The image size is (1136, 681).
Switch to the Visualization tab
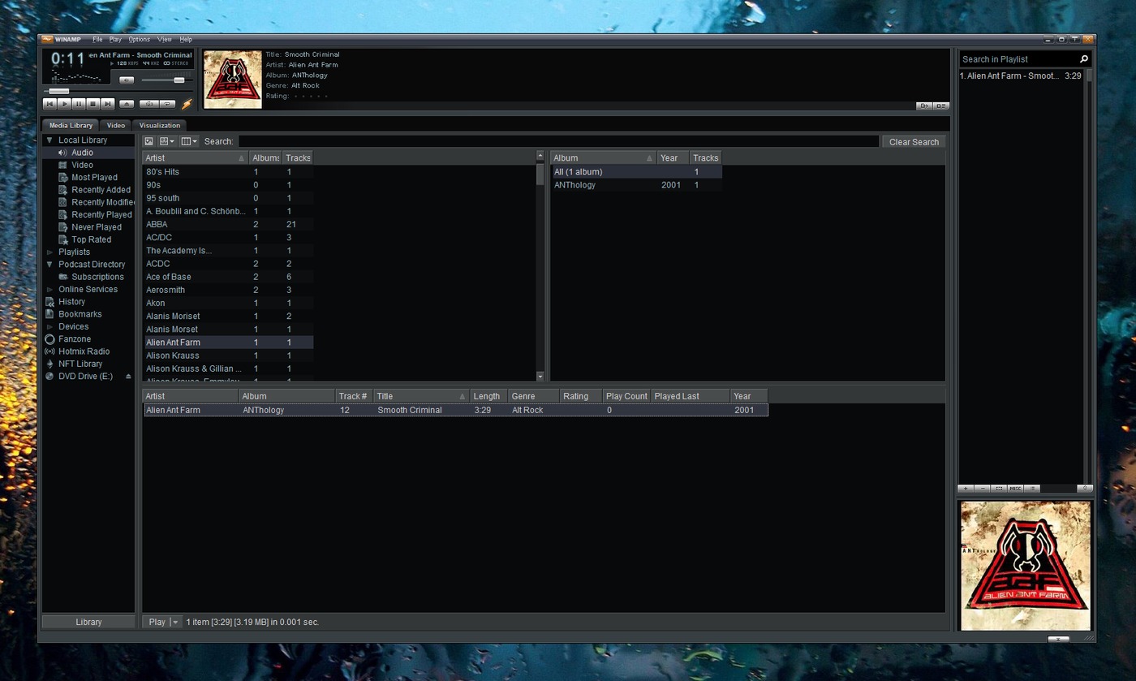[159, 125]
